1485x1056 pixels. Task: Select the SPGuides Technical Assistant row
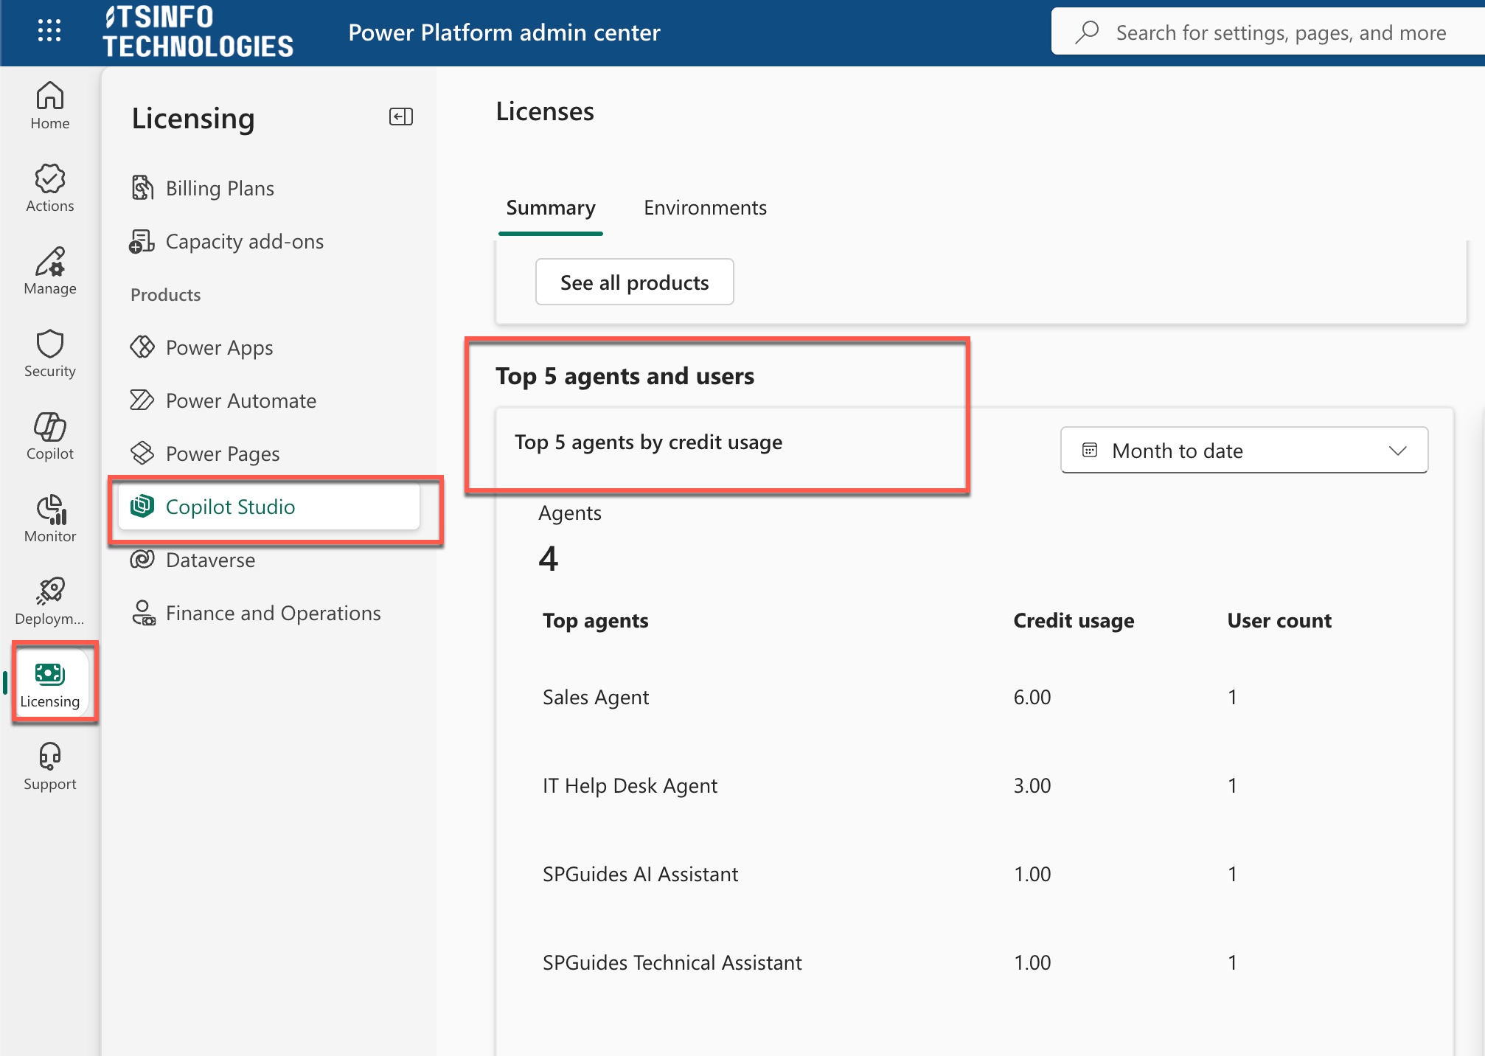[974, 962]
